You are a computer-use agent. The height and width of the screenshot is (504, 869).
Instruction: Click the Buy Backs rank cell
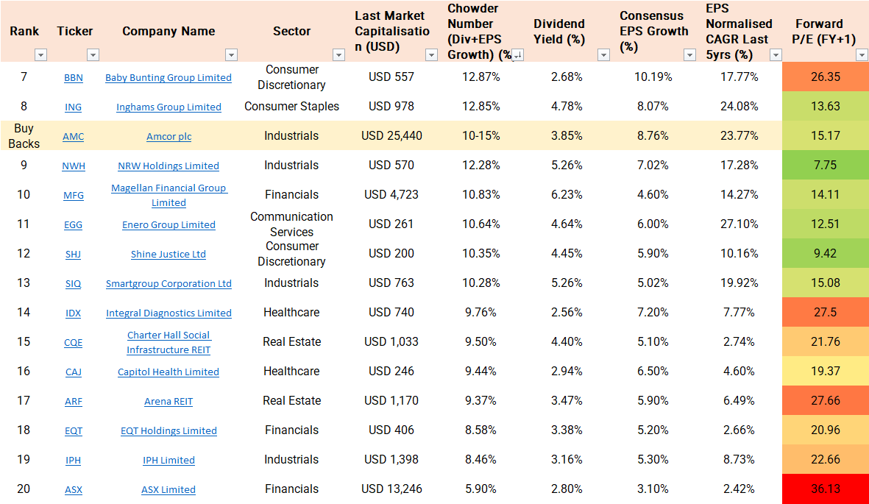click(x=24, y=136)
